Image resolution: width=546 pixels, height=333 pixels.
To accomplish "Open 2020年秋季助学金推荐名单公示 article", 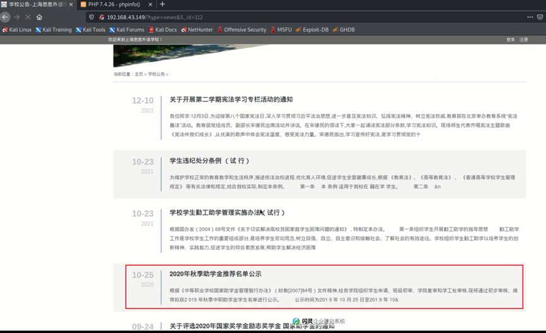I will point(216,274).
